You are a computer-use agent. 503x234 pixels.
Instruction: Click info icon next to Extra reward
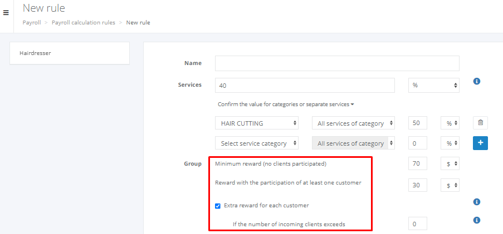click(x=476, y=202)
